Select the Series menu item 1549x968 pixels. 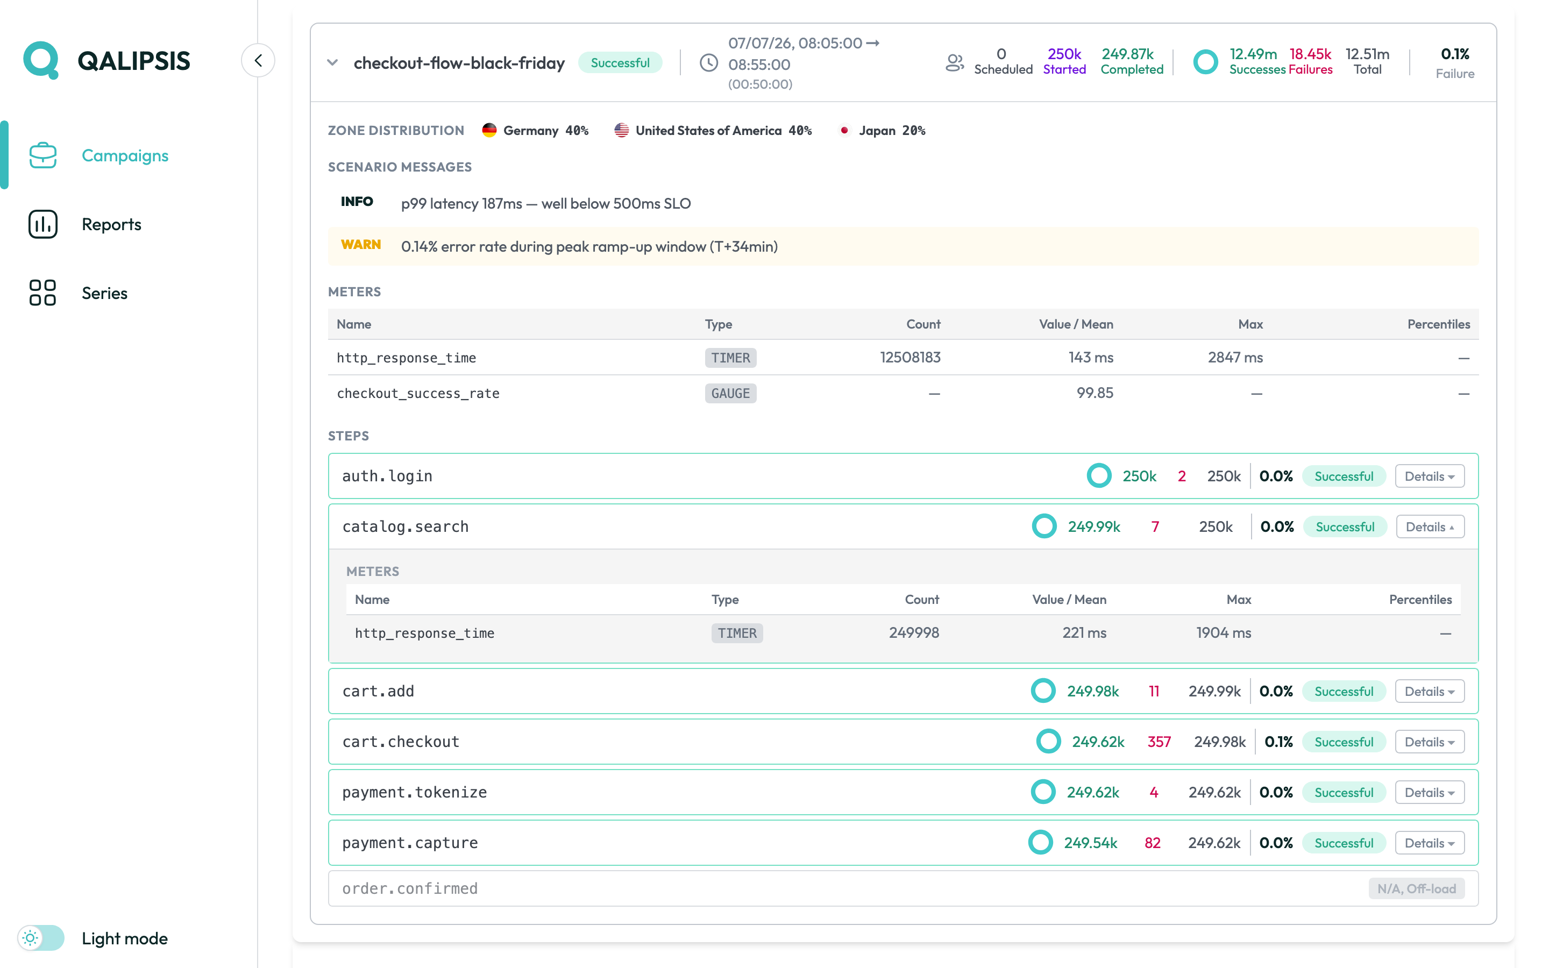(x=104, y=293)
